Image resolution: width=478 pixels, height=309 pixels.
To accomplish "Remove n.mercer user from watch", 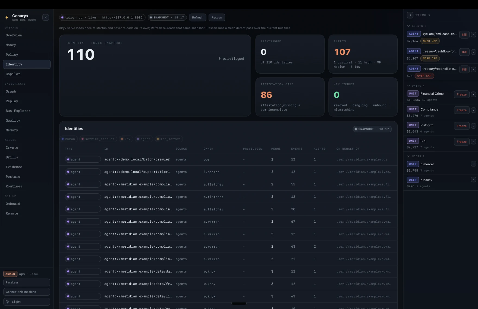I will pos(473,164).
